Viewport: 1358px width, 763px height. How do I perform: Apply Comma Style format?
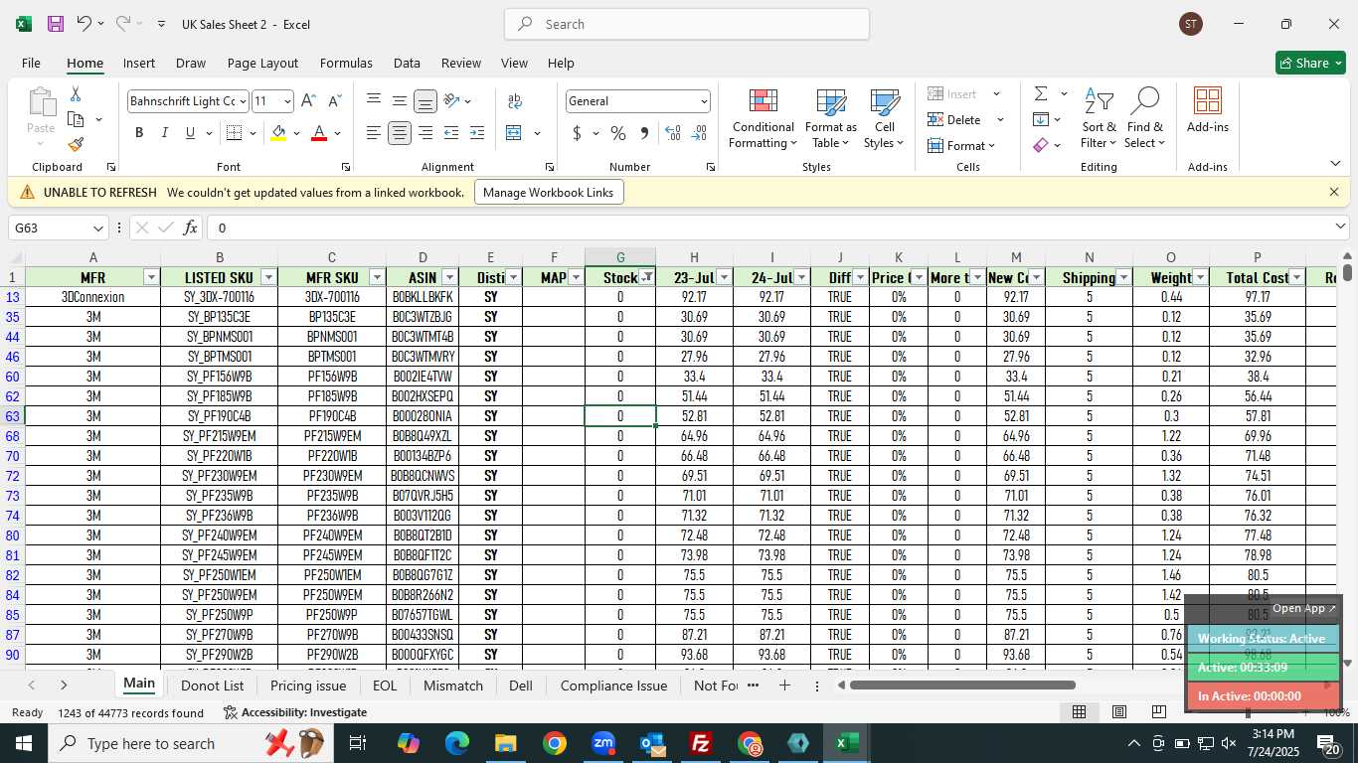[644, 133]
